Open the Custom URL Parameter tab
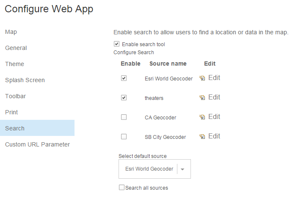 coord(37,144)
